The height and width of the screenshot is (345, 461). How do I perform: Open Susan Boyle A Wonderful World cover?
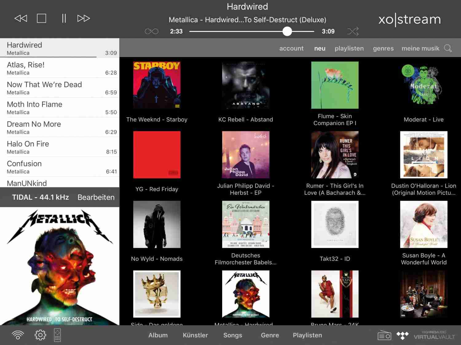click(424, 224)
